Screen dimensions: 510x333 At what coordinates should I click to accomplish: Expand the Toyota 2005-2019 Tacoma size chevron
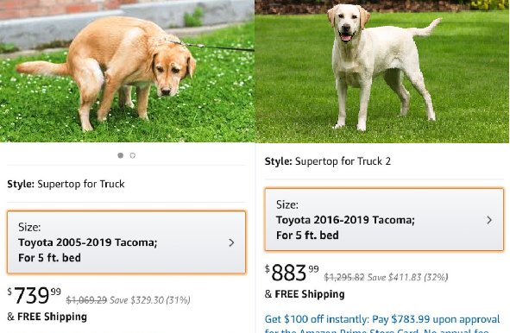(231, 242)
